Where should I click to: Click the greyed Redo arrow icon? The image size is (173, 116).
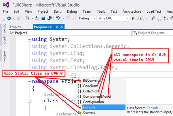pos(68,18)
